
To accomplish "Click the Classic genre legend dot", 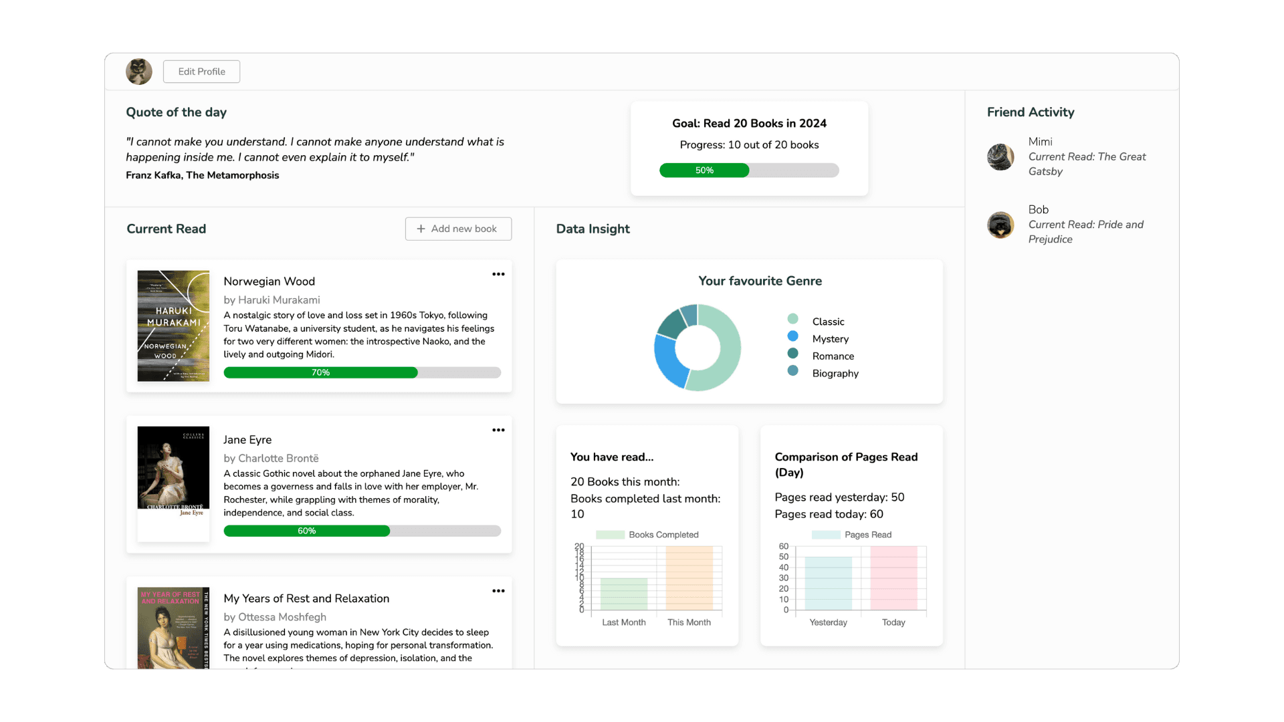I will coord(792,319).
